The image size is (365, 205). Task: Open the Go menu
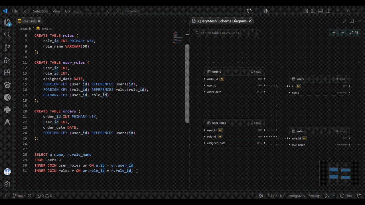tap(67, 11)
